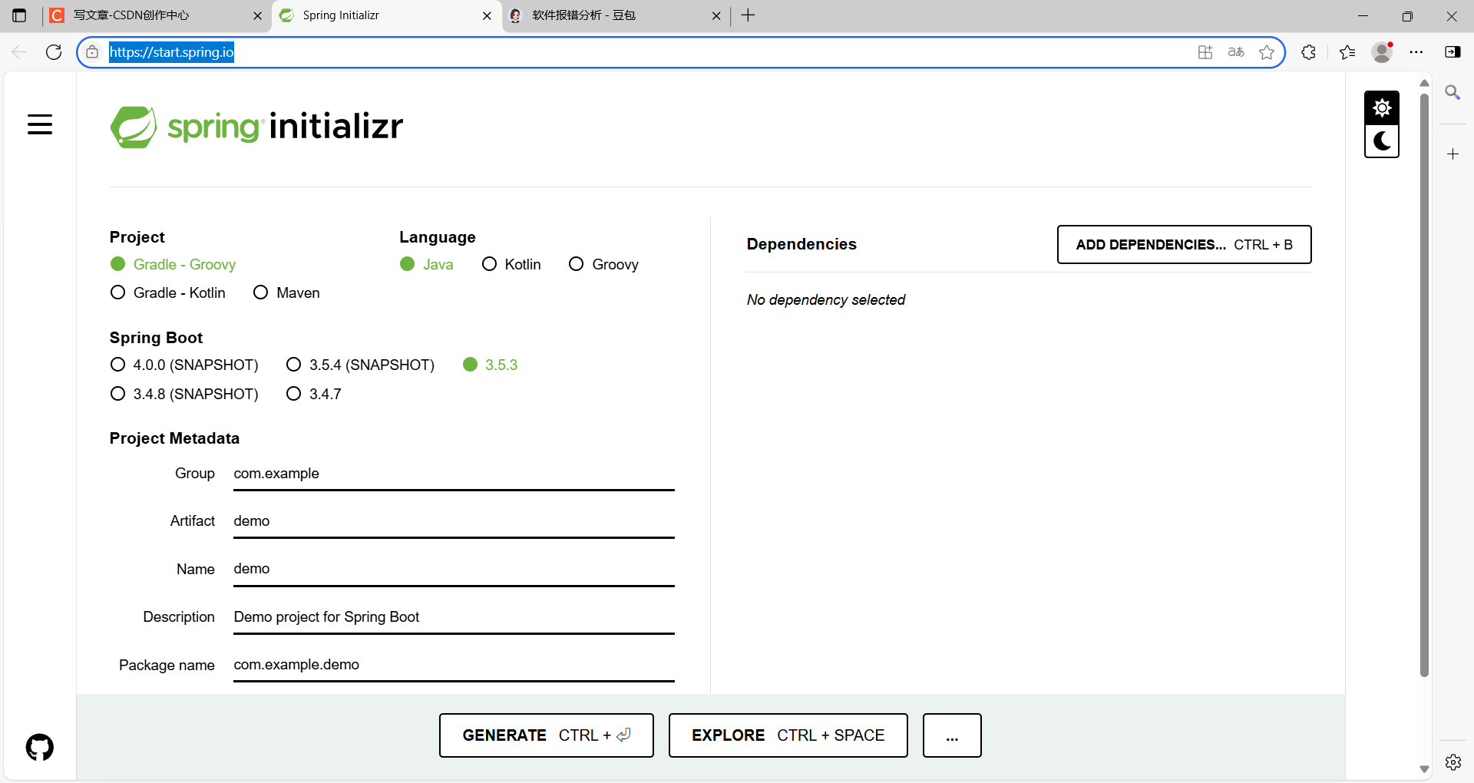Open the browser profile avatar
The height and width of the screenshot is (783, 1474).
click(1383, 52)
